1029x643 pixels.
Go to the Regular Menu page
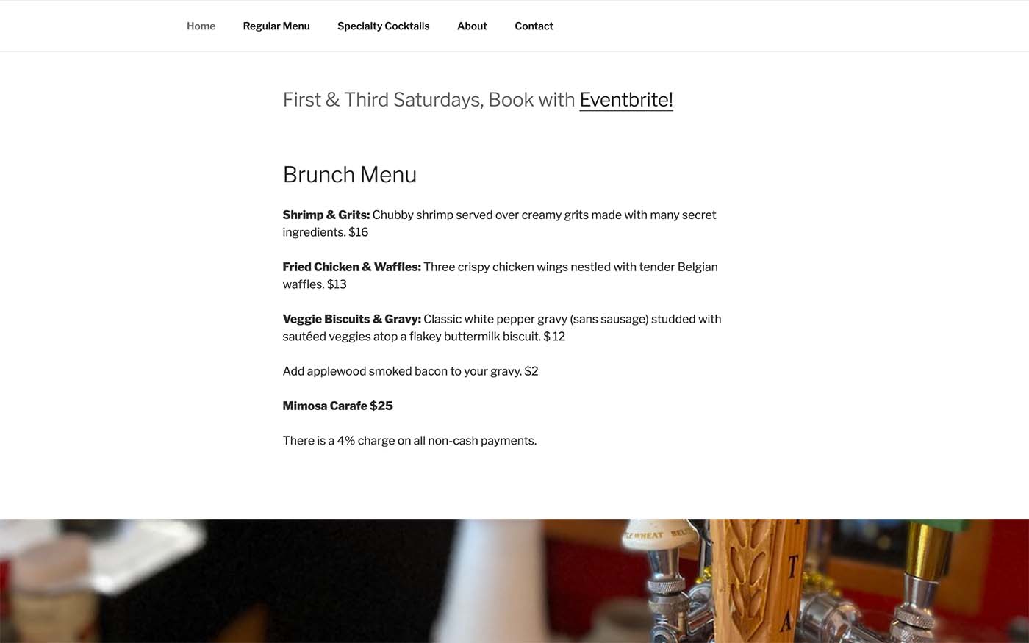(276, 26)
